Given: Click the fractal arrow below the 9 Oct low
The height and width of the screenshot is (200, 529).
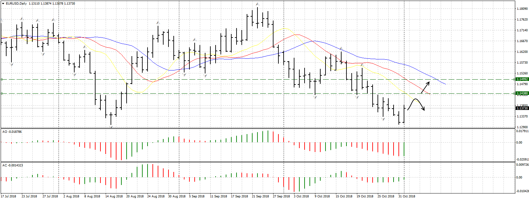Looking at the screenshot, I should point(315,97).
